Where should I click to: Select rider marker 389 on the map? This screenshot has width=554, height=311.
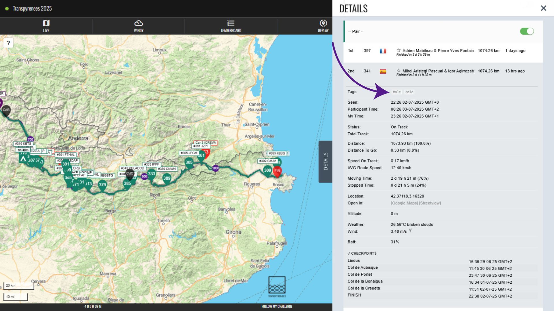point(167,179)
